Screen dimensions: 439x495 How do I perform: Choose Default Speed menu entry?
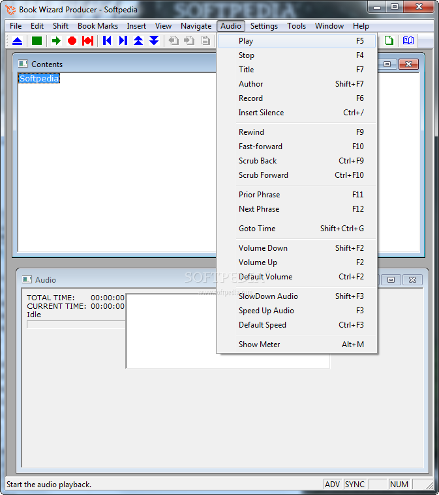(x=297, y=325)
